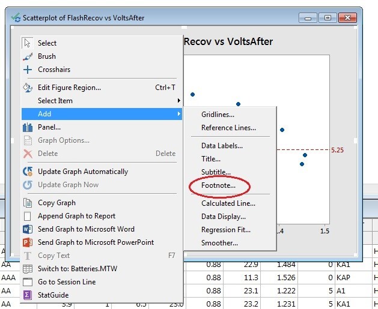
Task: Click the StatGuide sigma icon
Action: (27, 295)
